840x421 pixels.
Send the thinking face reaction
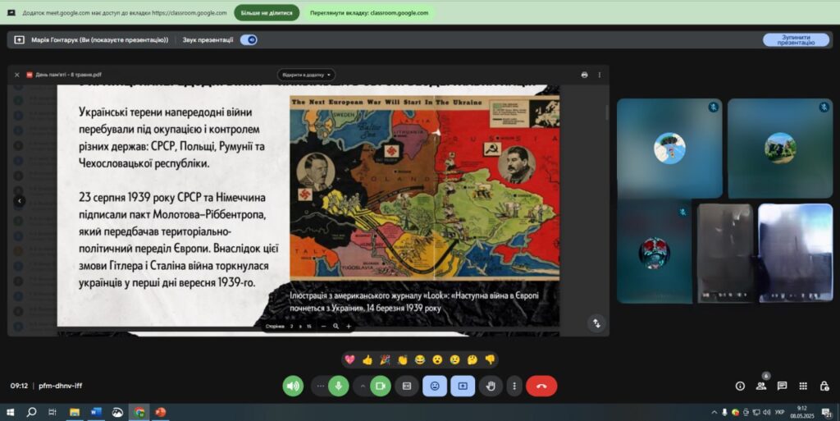(x=472, y=359)
